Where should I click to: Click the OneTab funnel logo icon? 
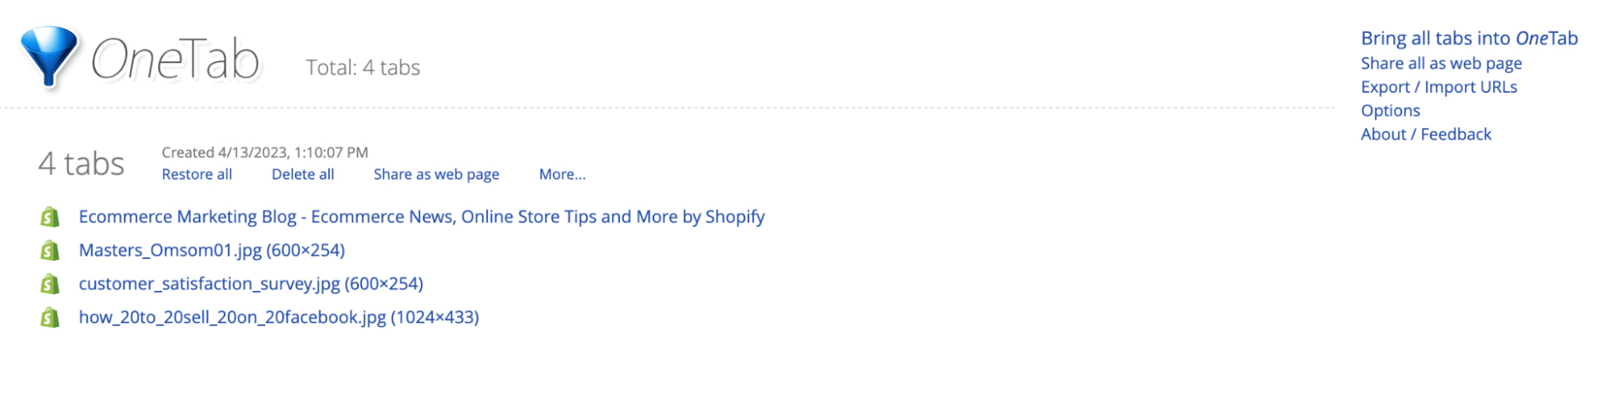tap(49, 54)
